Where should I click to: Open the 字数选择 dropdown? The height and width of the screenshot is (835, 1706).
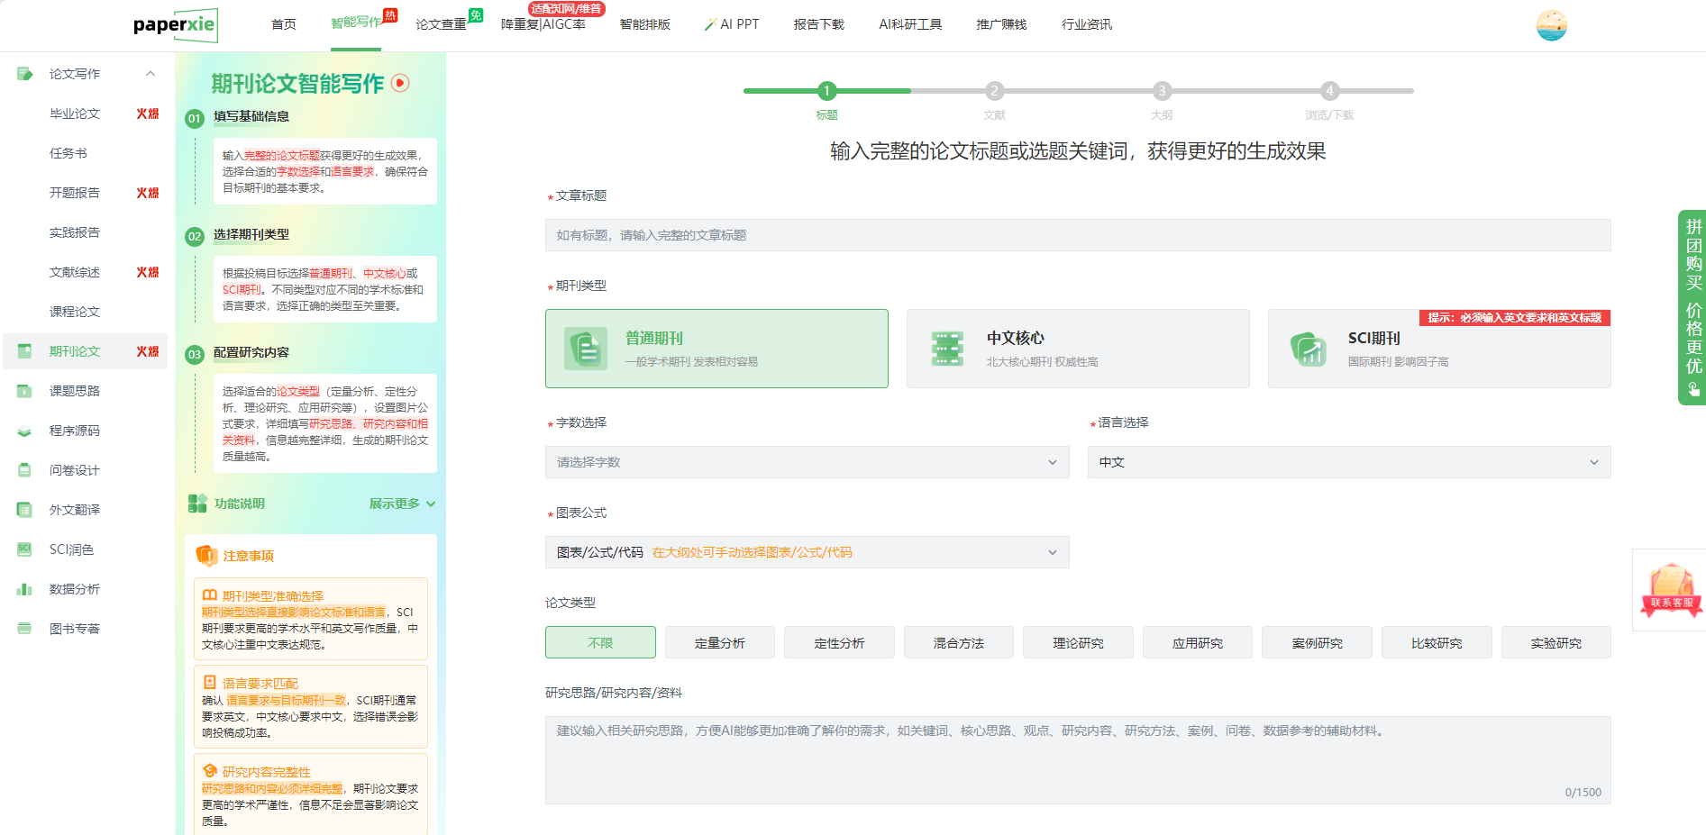tap(807, 462)
